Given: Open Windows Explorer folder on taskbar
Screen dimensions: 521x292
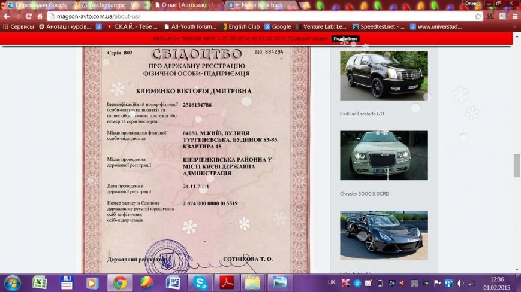Looking at the screenshot, I should click(253, 283).
